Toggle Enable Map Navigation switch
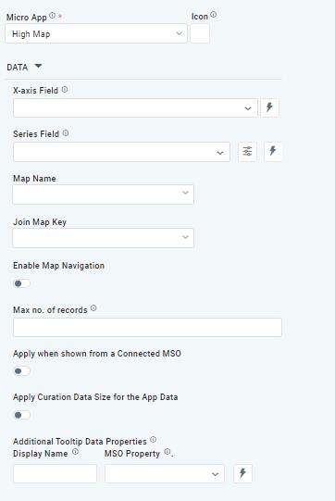335x501 pixels. 21,283
